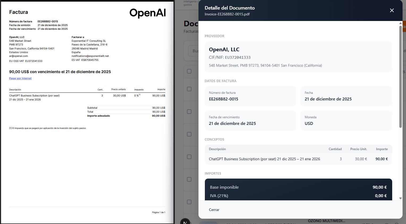Click the ar@openai.com email on the invoice
Viewport: 406px width, 224px height.
pos(19,56)
